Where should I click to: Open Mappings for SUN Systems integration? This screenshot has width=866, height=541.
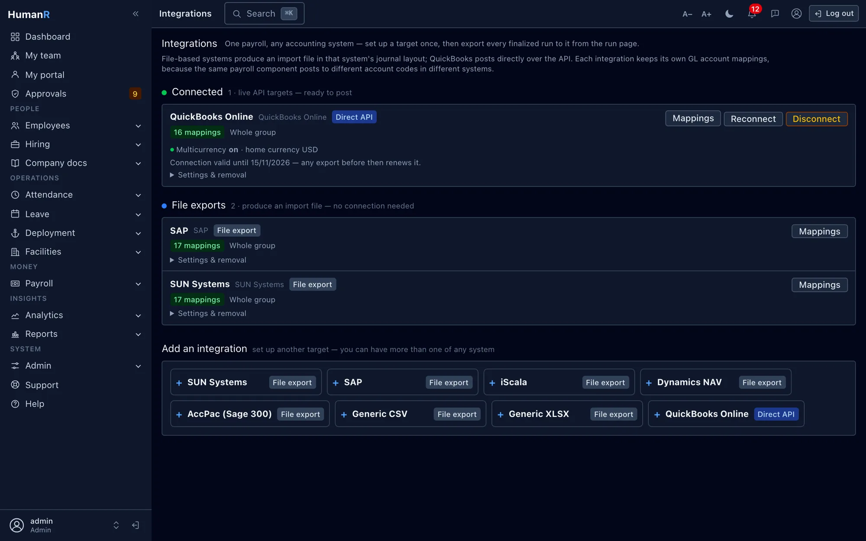click(x=819, y=285)
